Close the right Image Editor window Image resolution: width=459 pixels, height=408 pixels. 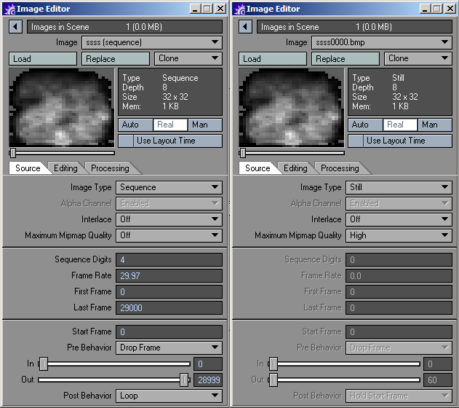(450, 9)
